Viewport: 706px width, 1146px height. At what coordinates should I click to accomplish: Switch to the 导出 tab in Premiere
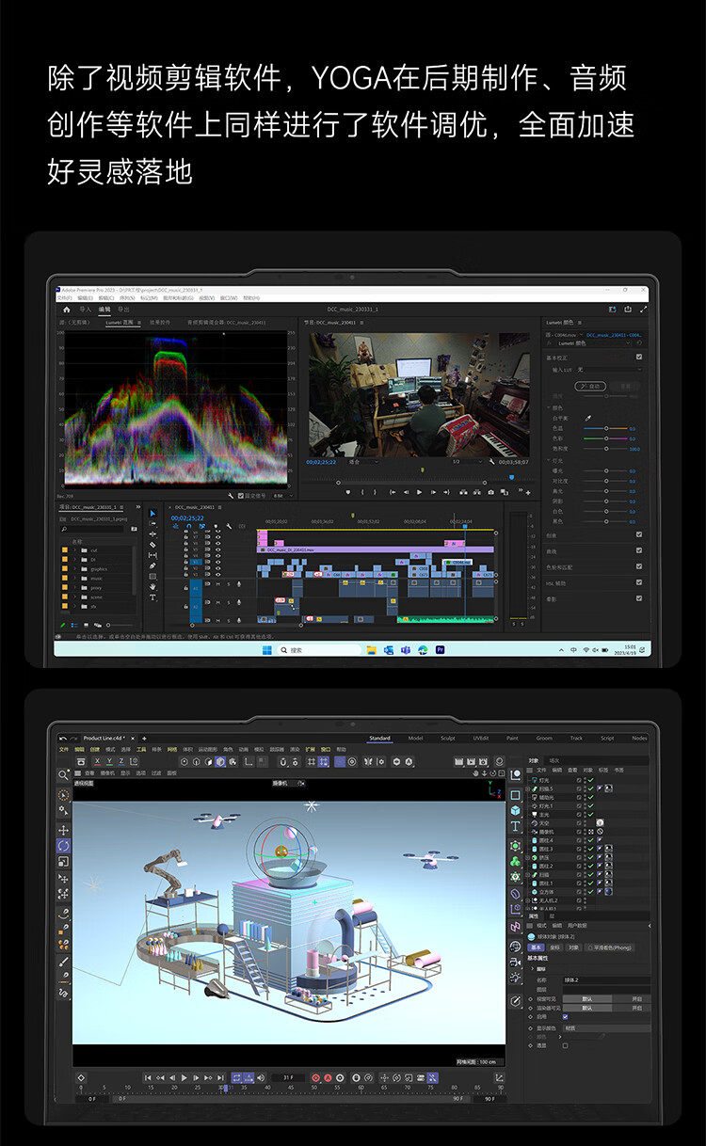(x=123, y=310)
